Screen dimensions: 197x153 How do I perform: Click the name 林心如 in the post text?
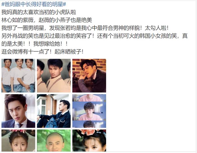[x=9, y=20]
